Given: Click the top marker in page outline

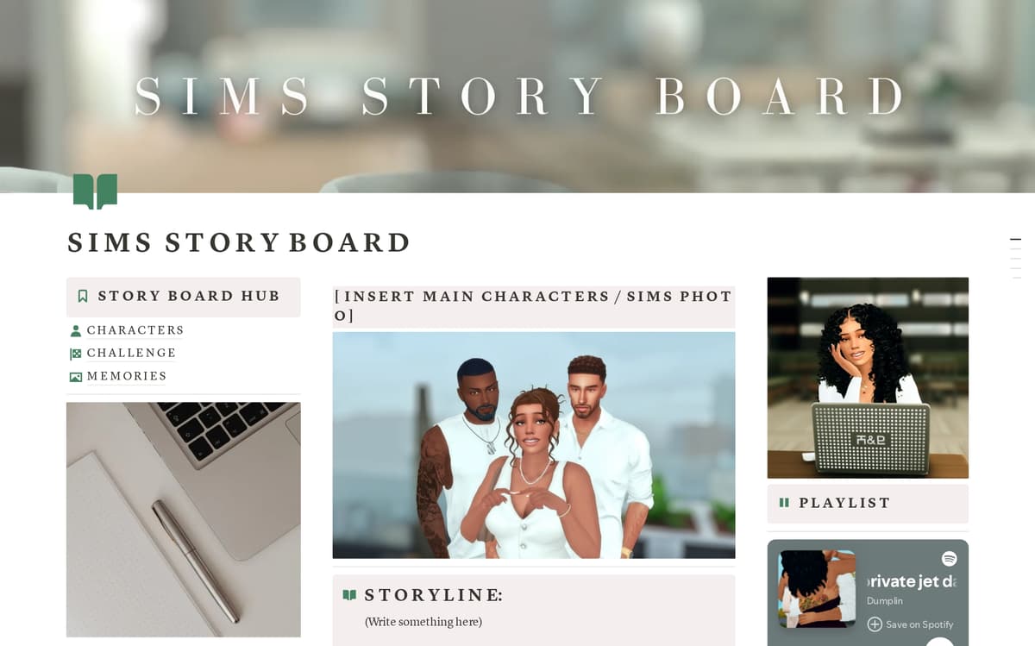Looking at the screenshot, I should (1015, 239).
